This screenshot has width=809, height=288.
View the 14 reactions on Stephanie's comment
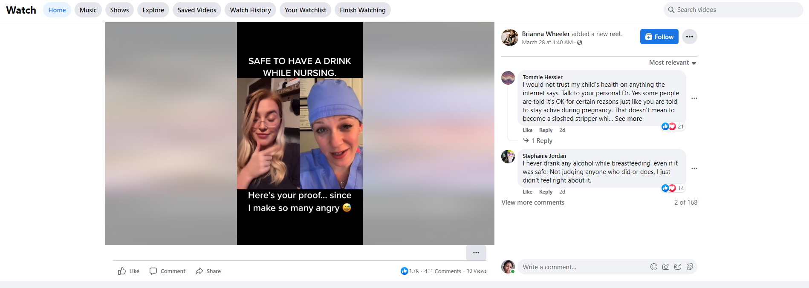pyautogui.click(x=673, y=188)
